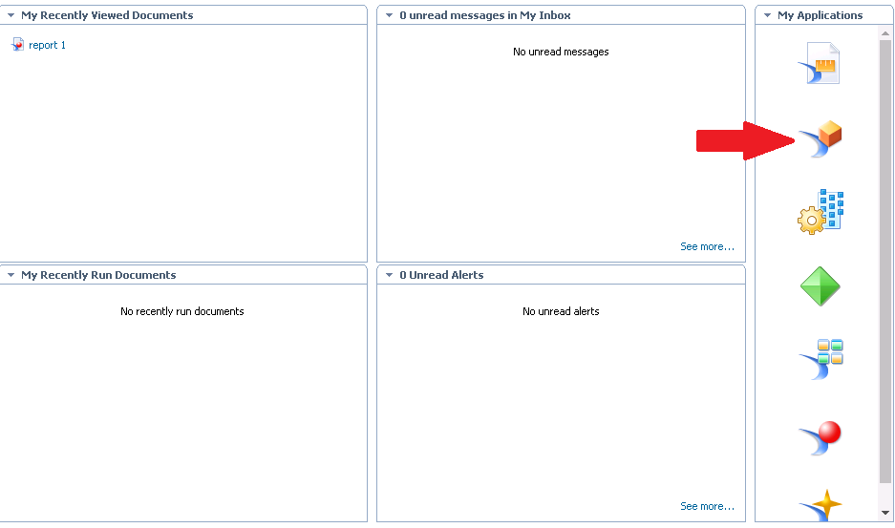Click the My Recently Viewed Documents header title
This screenshot has width=895, height=528.
pos(107,15)
